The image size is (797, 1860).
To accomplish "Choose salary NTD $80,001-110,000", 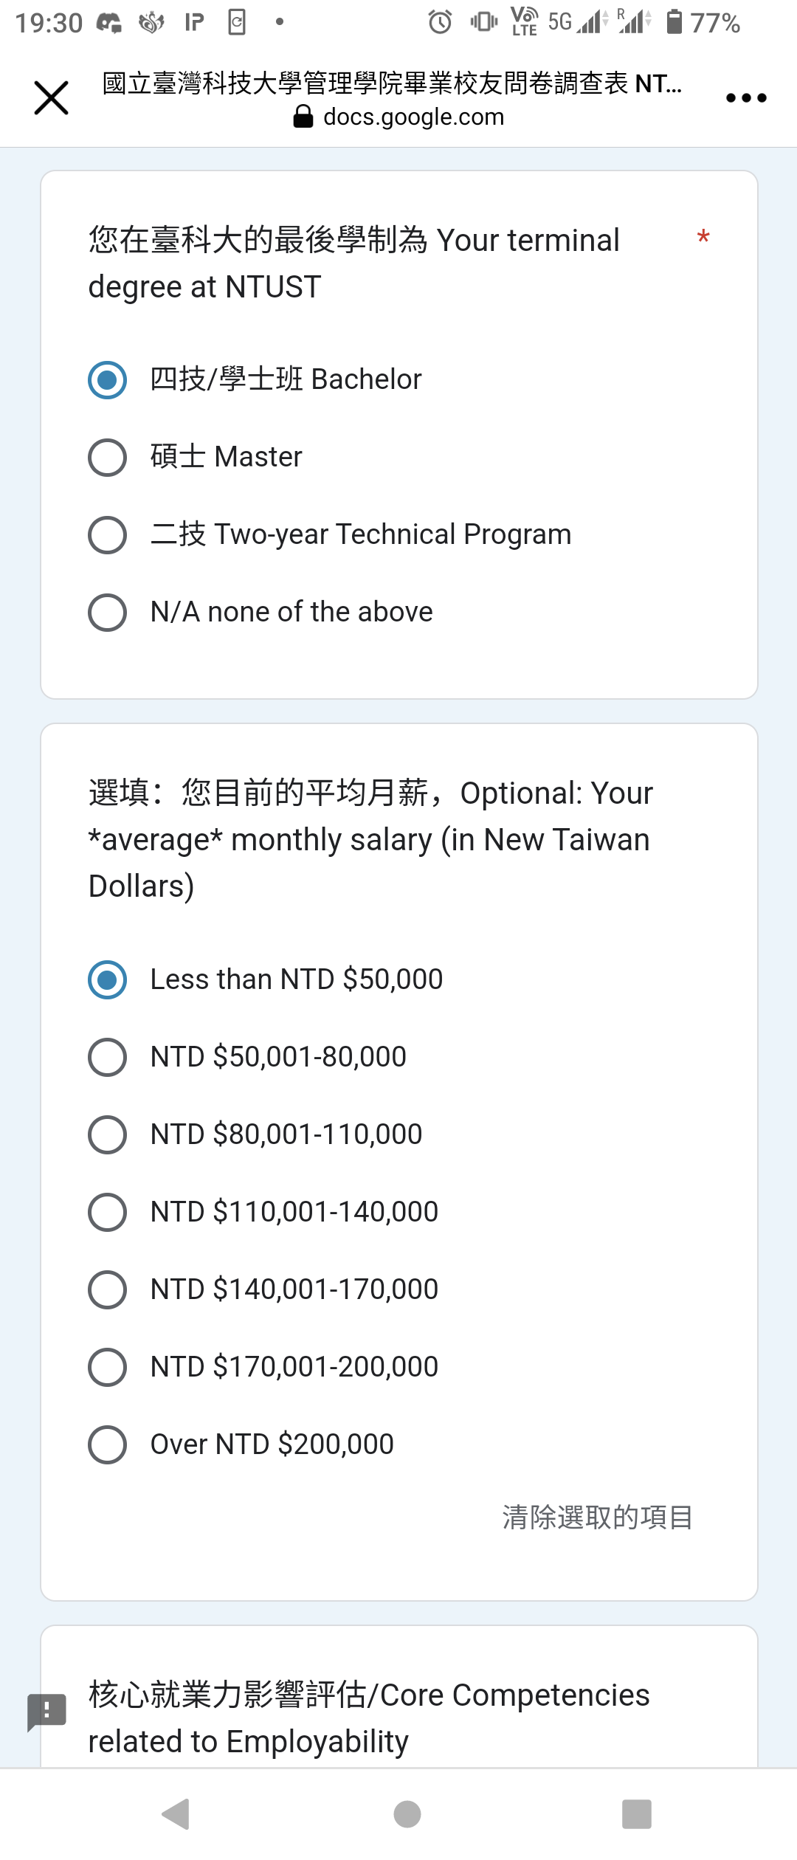I will tap(255, 1134).
